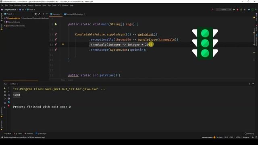Open the Messages tool window
258x145 pixels.
click(41, 133)
